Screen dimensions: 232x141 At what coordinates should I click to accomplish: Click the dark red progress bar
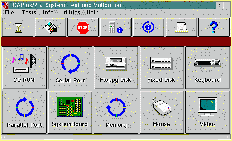[116, 41]
